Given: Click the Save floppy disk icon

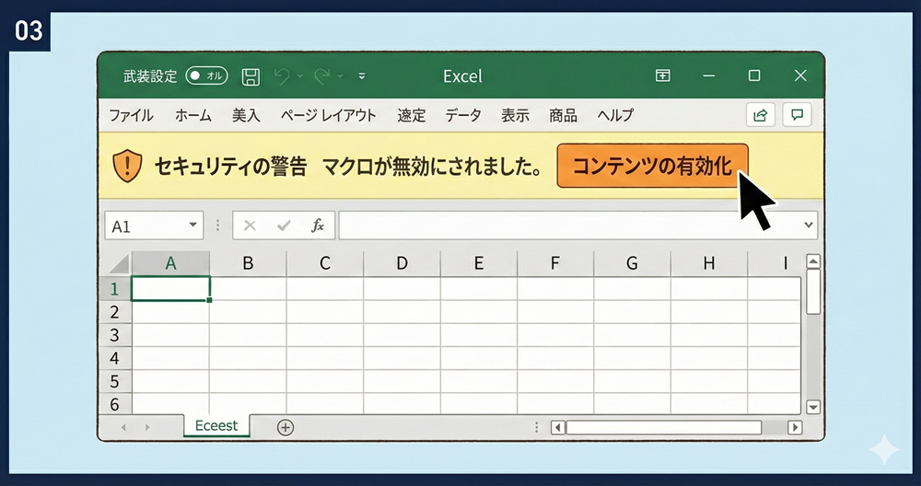Looking at the screenshot, I should tap(251, 76).
